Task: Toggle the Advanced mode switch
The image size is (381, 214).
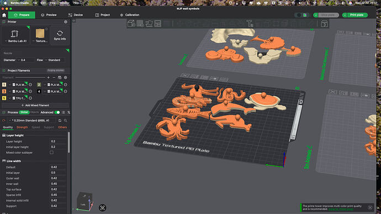Action: (57, 113)
